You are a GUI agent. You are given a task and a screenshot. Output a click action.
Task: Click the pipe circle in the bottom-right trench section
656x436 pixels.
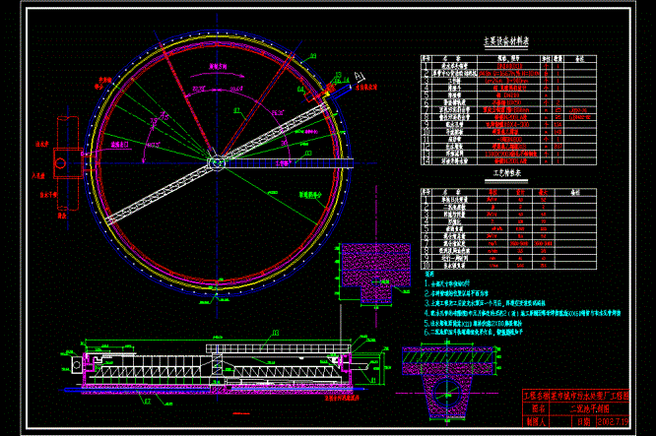447,393
